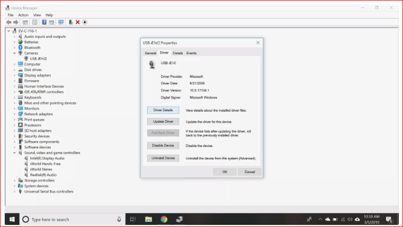The height and width of the screenshot is (227, 403).
Task: Click the Driver Details button
Action: 163,110
